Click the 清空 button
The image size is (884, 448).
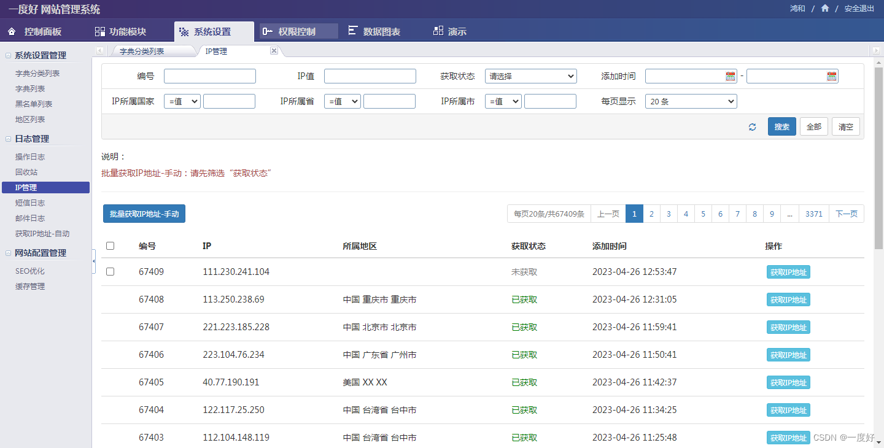[x=846, y=126]
